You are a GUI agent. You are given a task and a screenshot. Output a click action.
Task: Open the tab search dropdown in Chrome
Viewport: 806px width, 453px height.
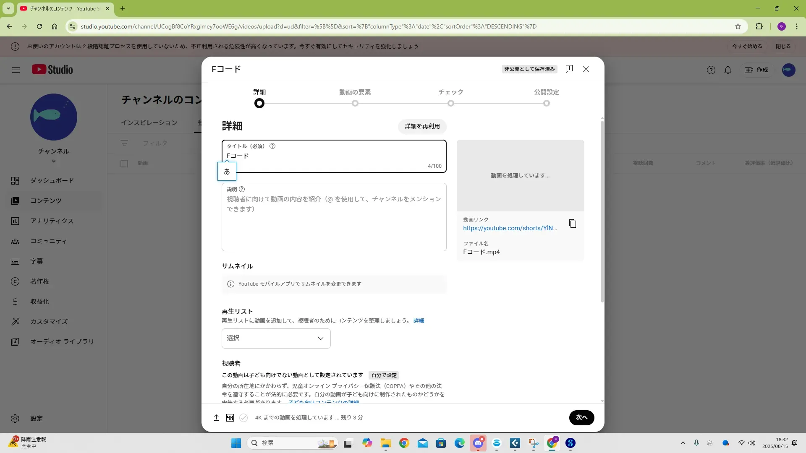(x=8, y=8)
